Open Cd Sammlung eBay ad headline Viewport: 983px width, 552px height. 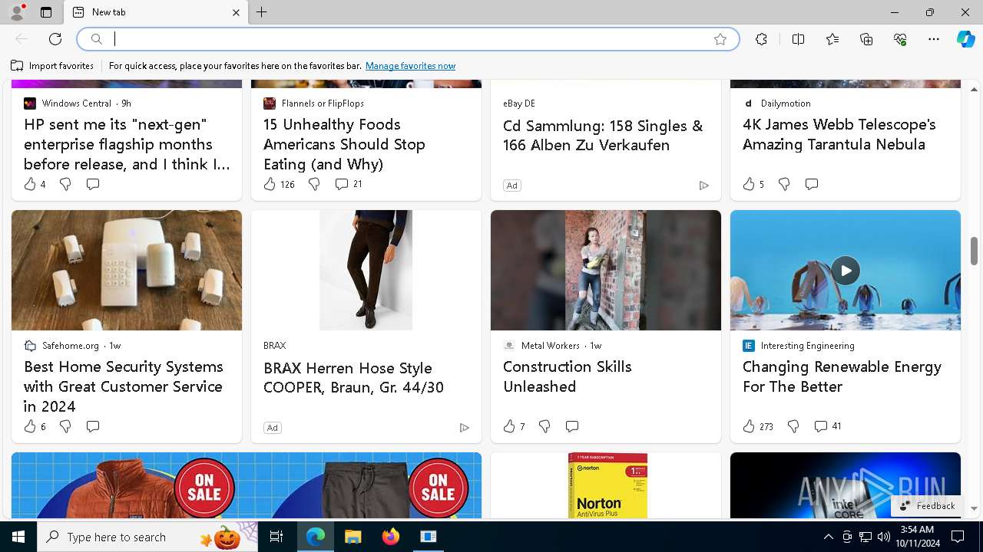[x=603, y=135]
